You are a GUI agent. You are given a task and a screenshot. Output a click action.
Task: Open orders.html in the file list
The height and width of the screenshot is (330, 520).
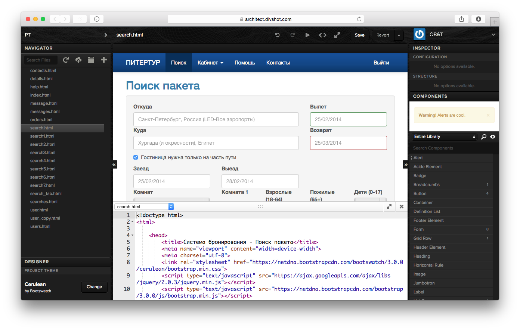click(x=41, y=120)
